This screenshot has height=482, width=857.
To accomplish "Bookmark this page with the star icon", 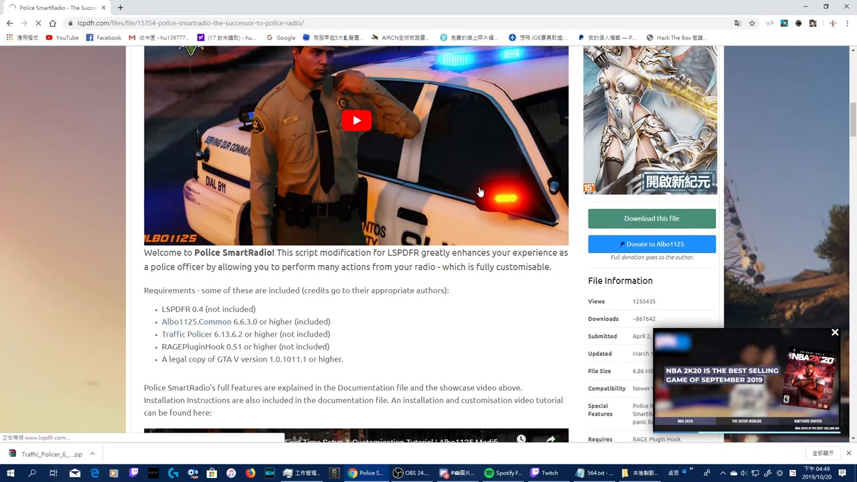I will [x=752, y=23].
